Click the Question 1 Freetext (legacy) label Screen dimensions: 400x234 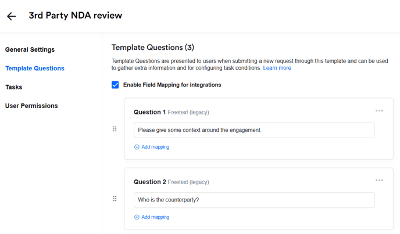(x=188, y=112)
